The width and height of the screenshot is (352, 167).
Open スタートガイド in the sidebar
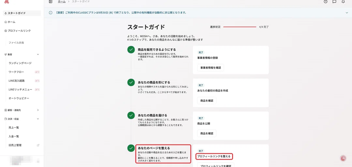pyautogui.click(x=22, y=13)
